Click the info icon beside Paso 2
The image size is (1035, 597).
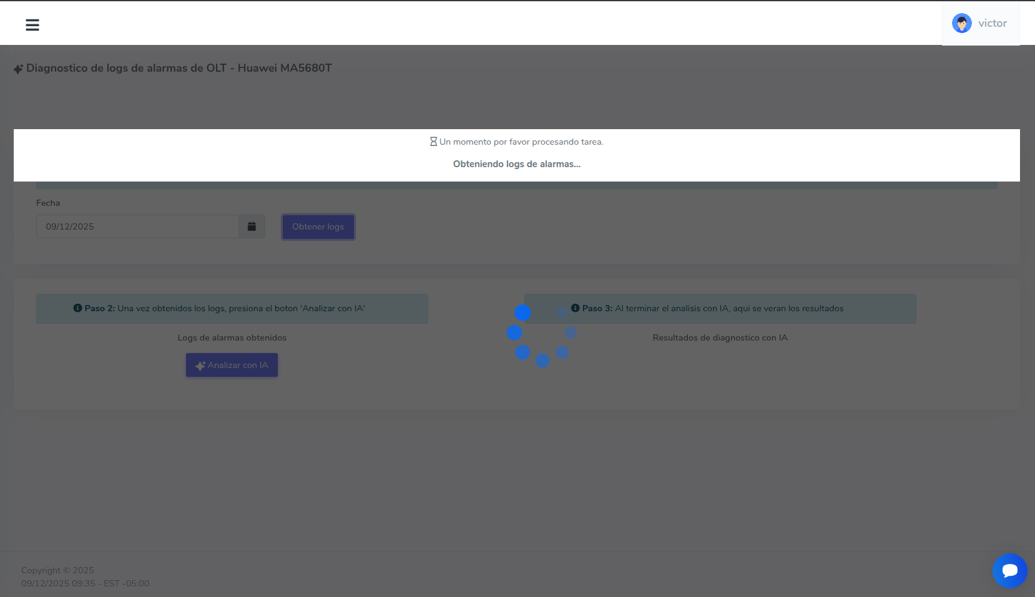pyautogui.click(x=78, y=308)
